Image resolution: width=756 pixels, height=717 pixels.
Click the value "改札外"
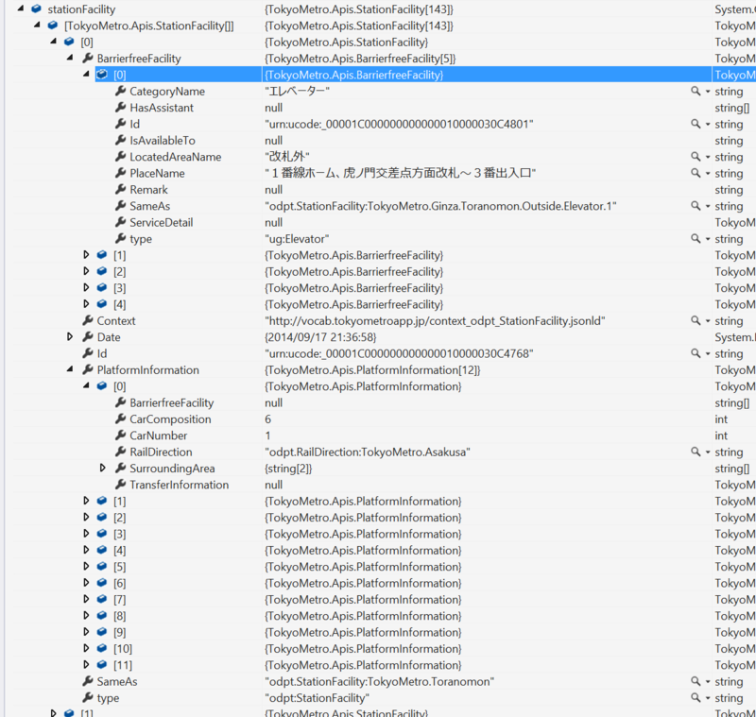pyautogui.click(x=287, y=157)
